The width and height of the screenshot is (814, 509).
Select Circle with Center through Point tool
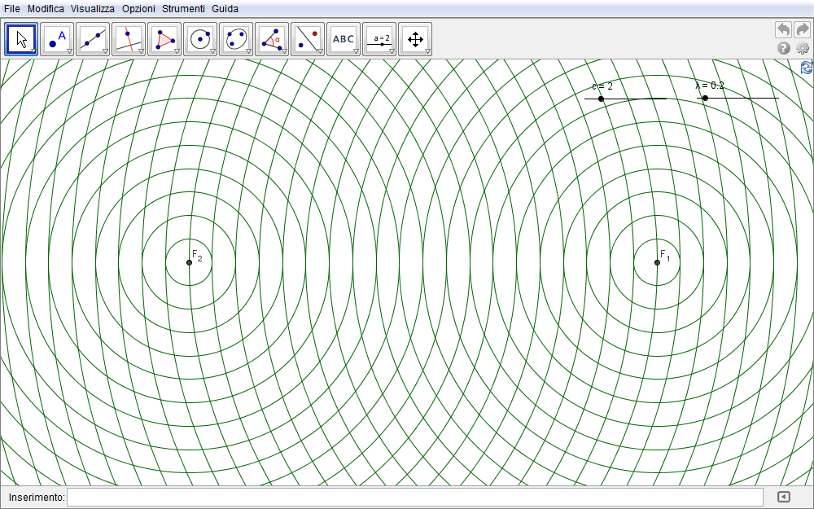[200, 39]
